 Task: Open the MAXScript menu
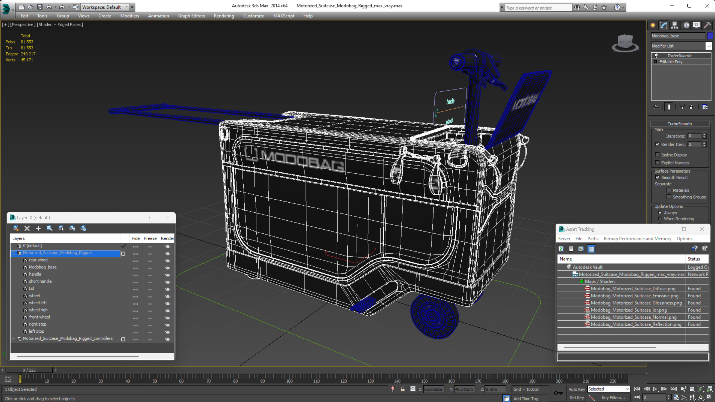coord(284,16)
